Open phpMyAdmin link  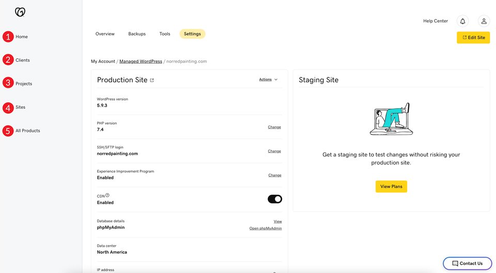click(266, 228)
